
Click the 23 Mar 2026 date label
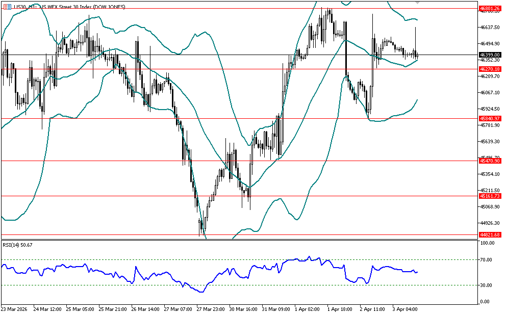(14, 309)
